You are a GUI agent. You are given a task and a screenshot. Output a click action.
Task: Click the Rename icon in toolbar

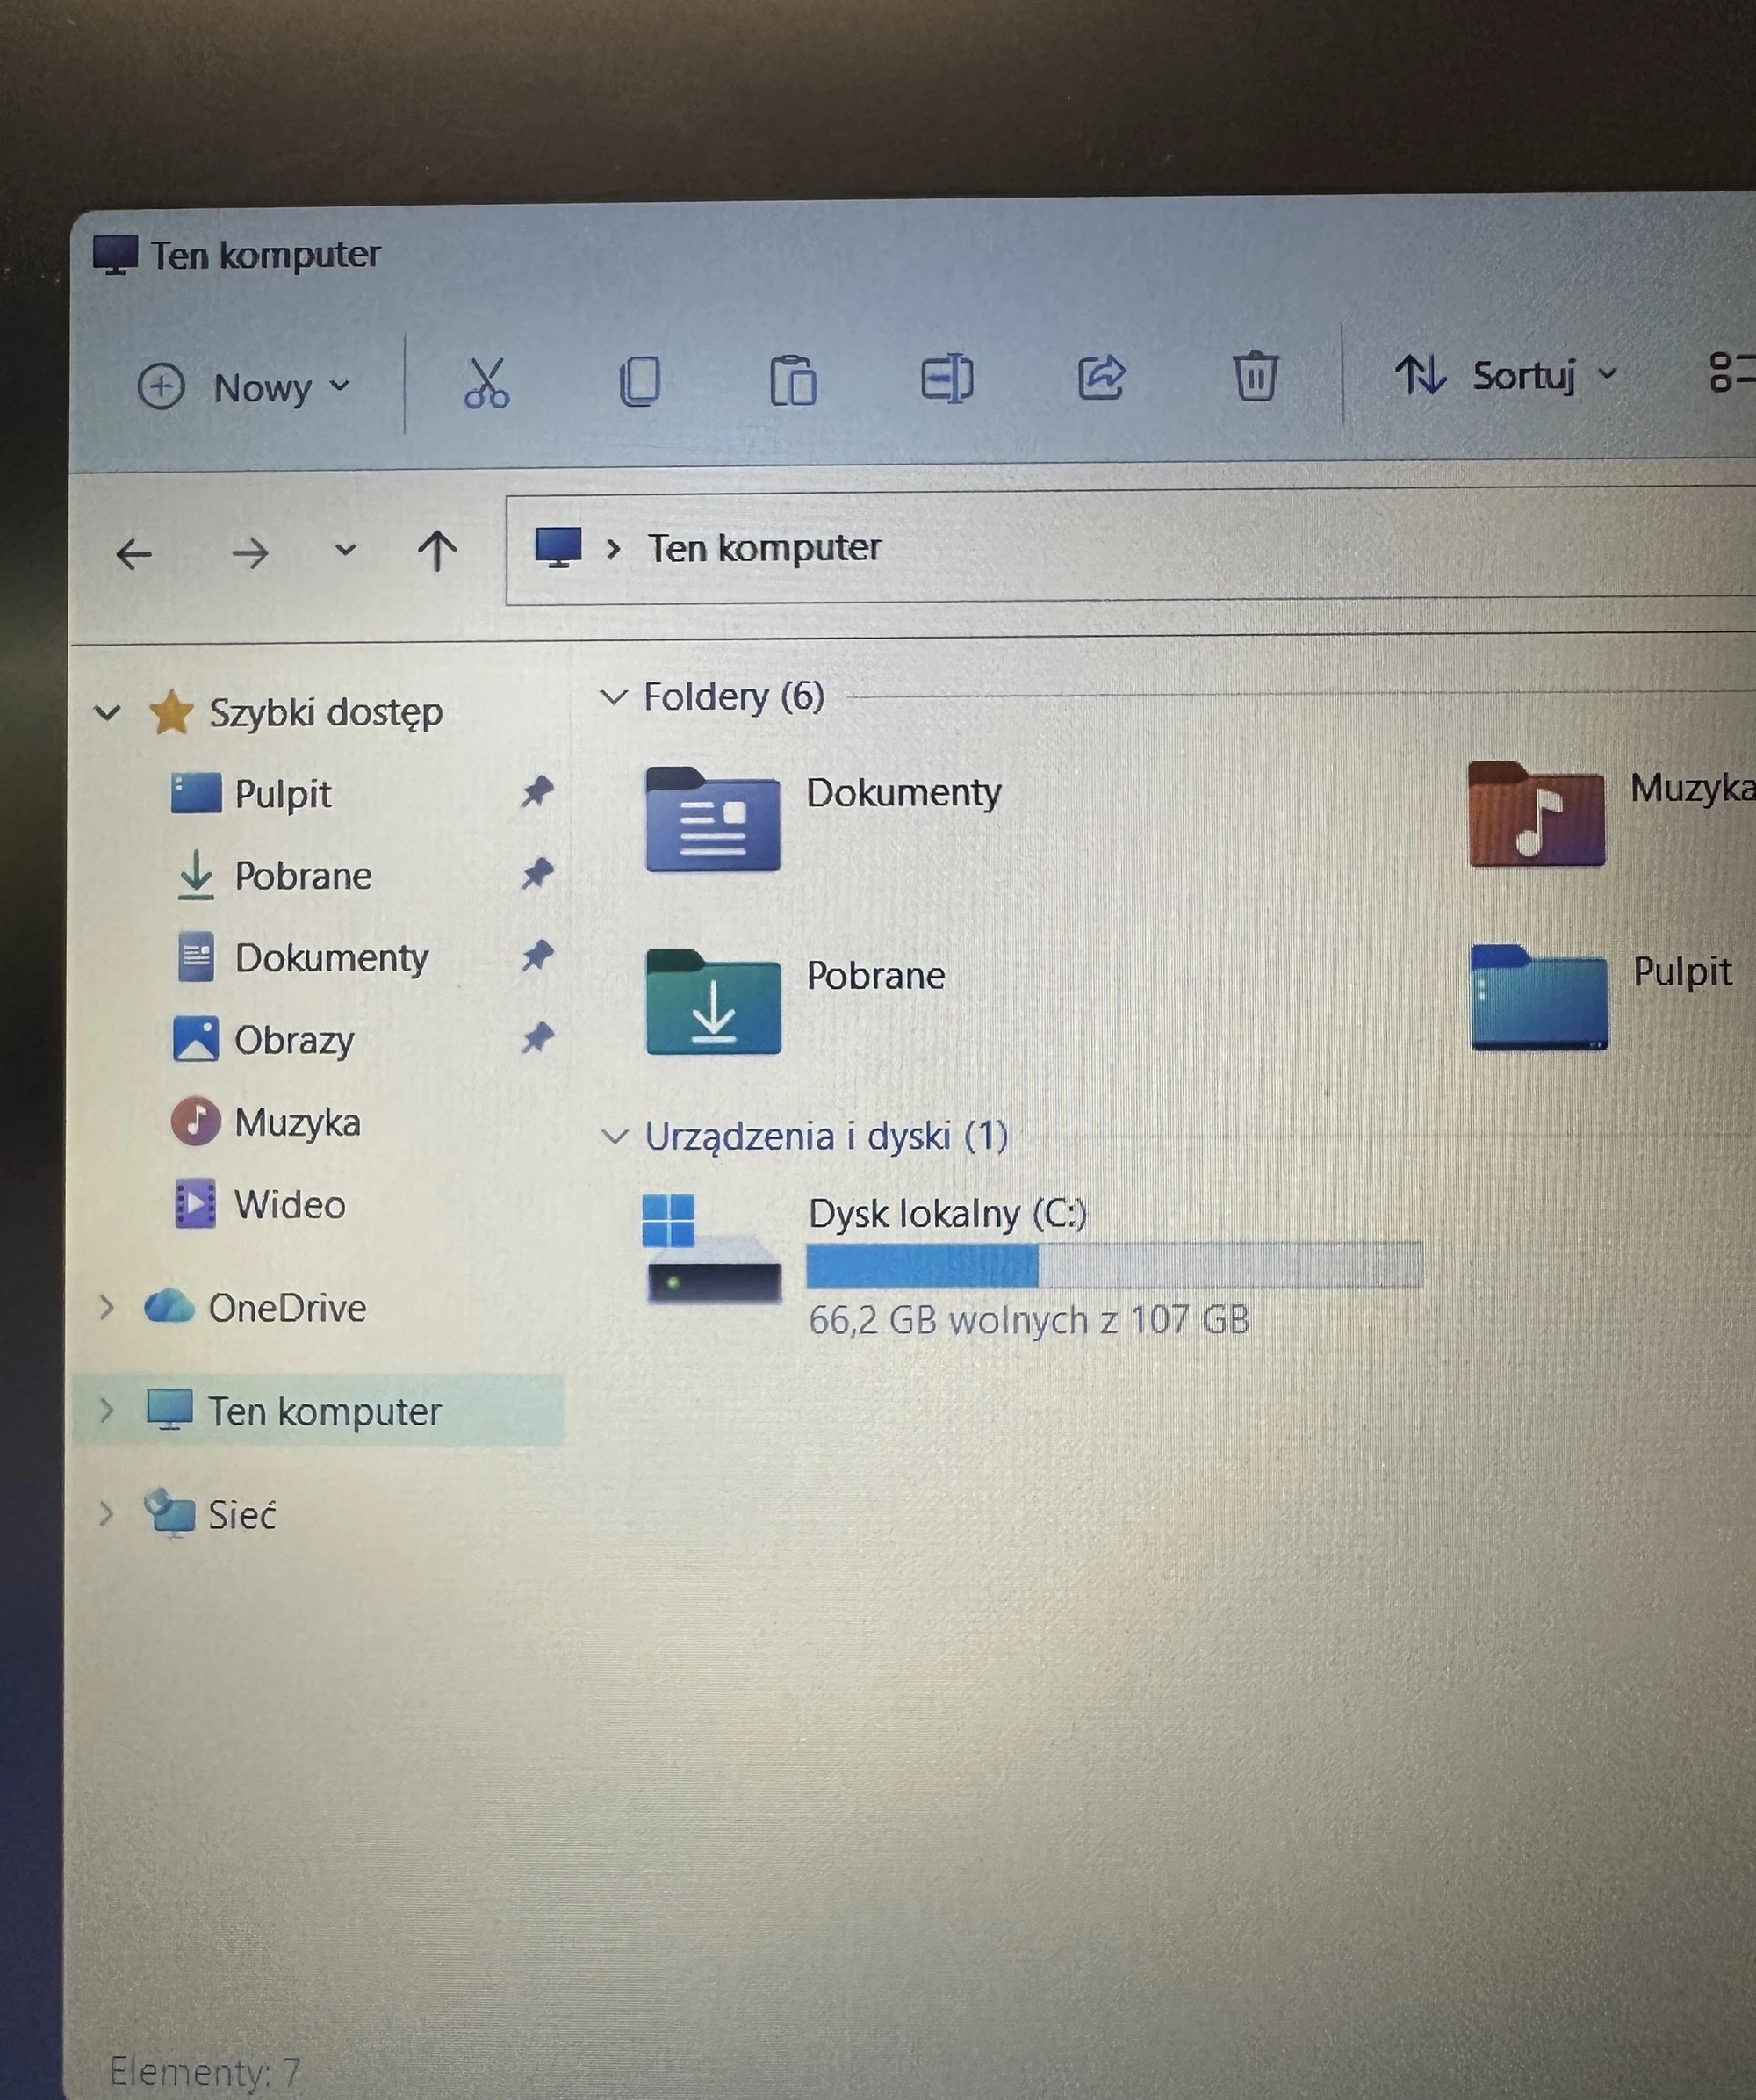[946, 379]
